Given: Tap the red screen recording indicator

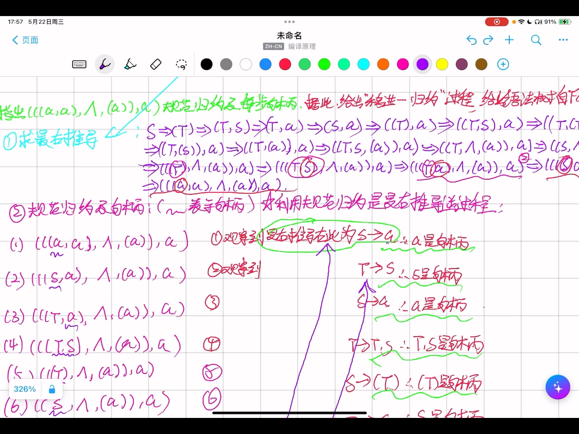Looking at the screenshot, I should (497, 22).
